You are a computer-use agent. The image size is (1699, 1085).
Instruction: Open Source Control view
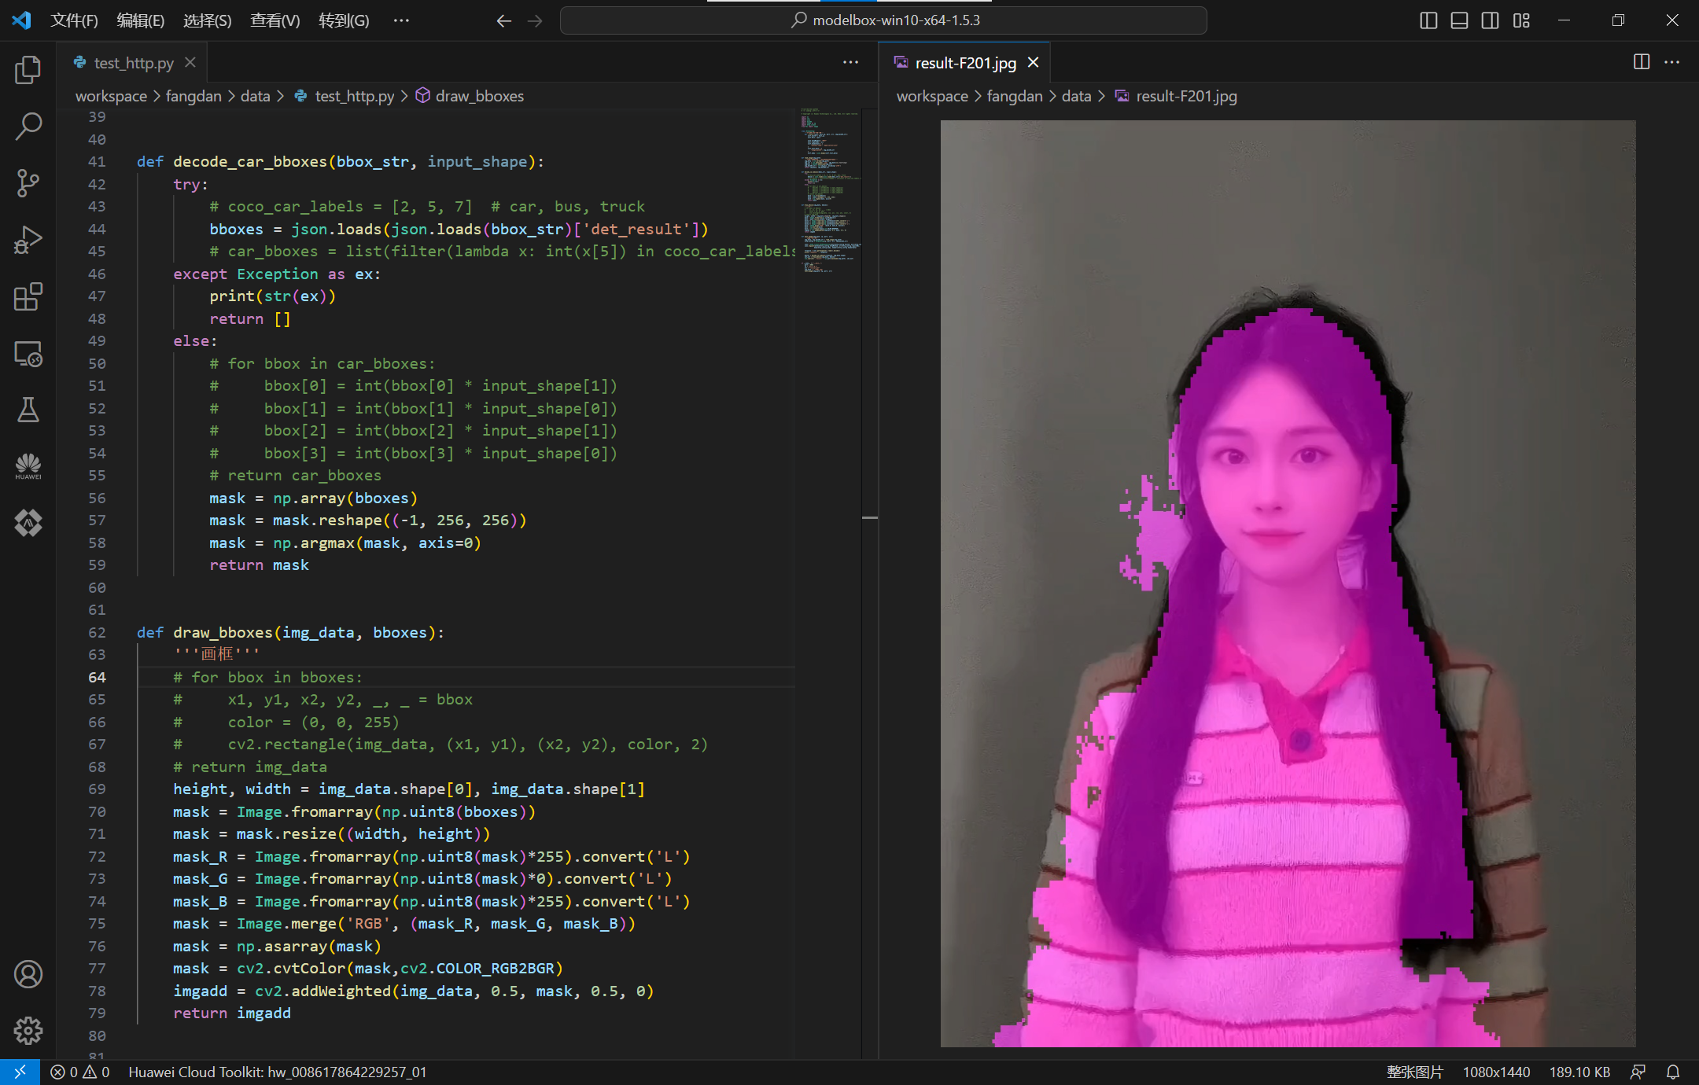coord(28,182)
